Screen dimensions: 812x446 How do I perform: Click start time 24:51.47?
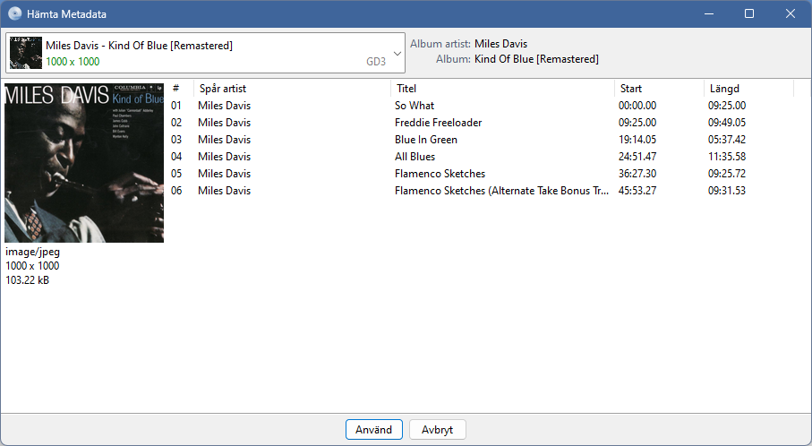(637, 157)
